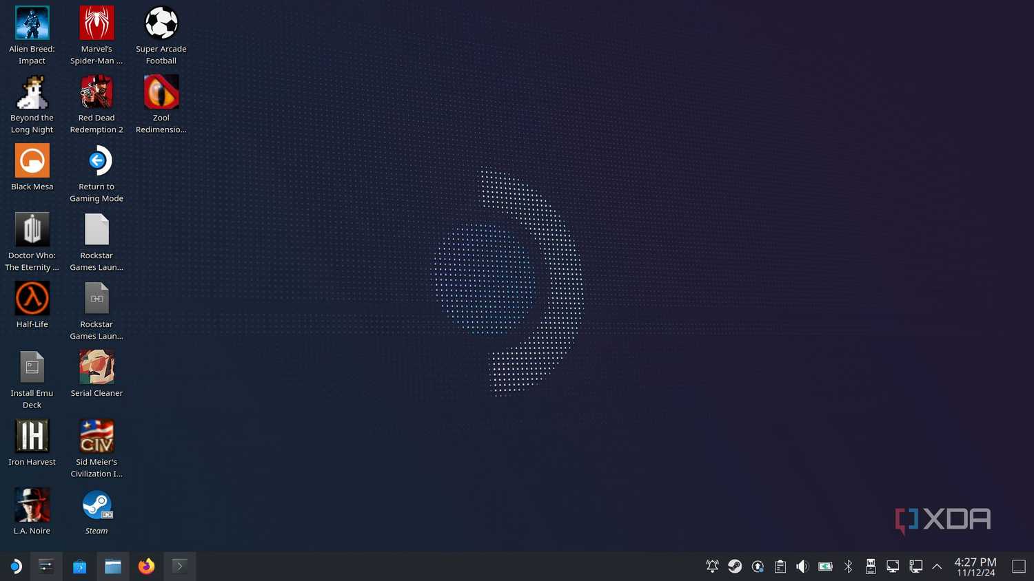
Task: Select the Iron Harvest desktop icon
Action: (32, 443)
